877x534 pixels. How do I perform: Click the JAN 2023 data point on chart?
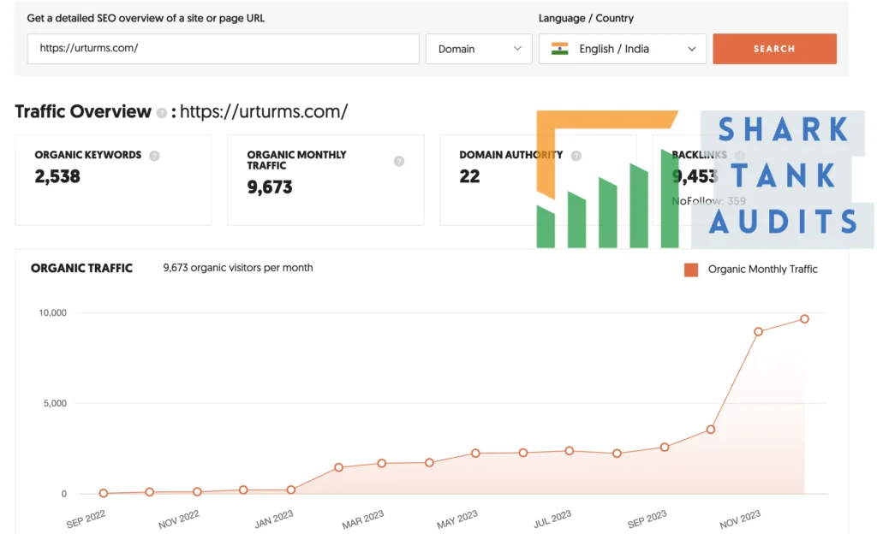(291, 489)
